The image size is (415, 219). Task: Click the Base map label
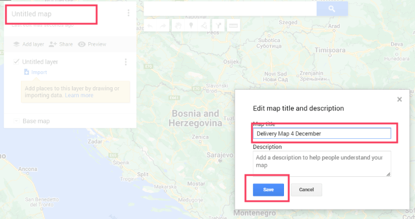(36, 121)
